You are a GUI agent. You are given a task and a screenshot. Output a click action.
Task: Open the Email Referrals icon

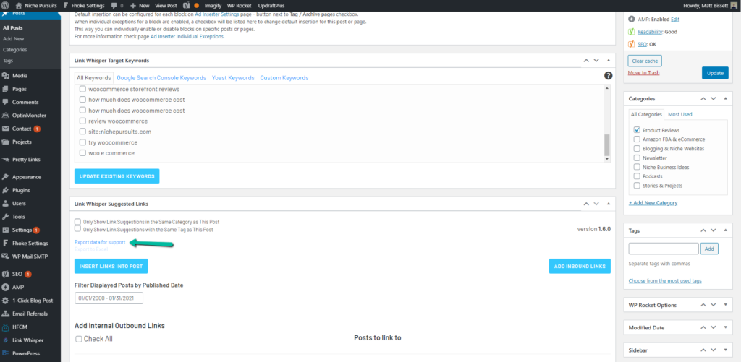[x=6, y=314]
